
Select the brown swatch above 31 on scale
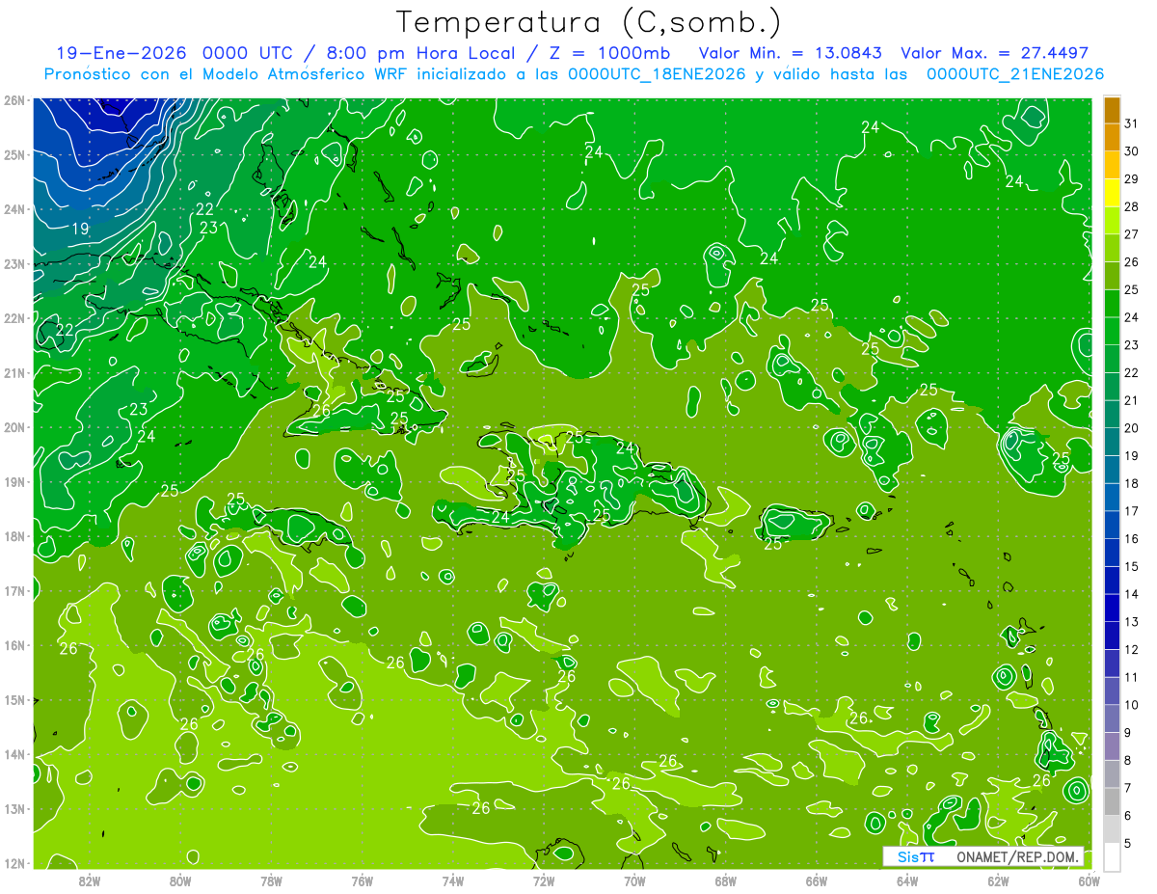(1112, 110)
